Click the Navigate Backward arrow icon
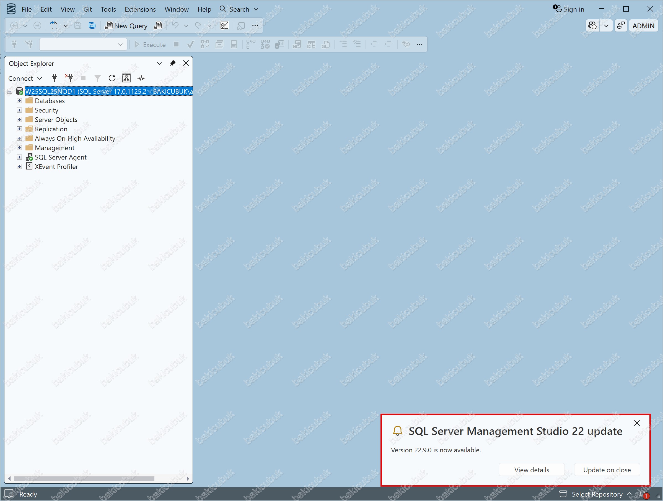This screenshot has width=663, height=501. click(14, 25)
